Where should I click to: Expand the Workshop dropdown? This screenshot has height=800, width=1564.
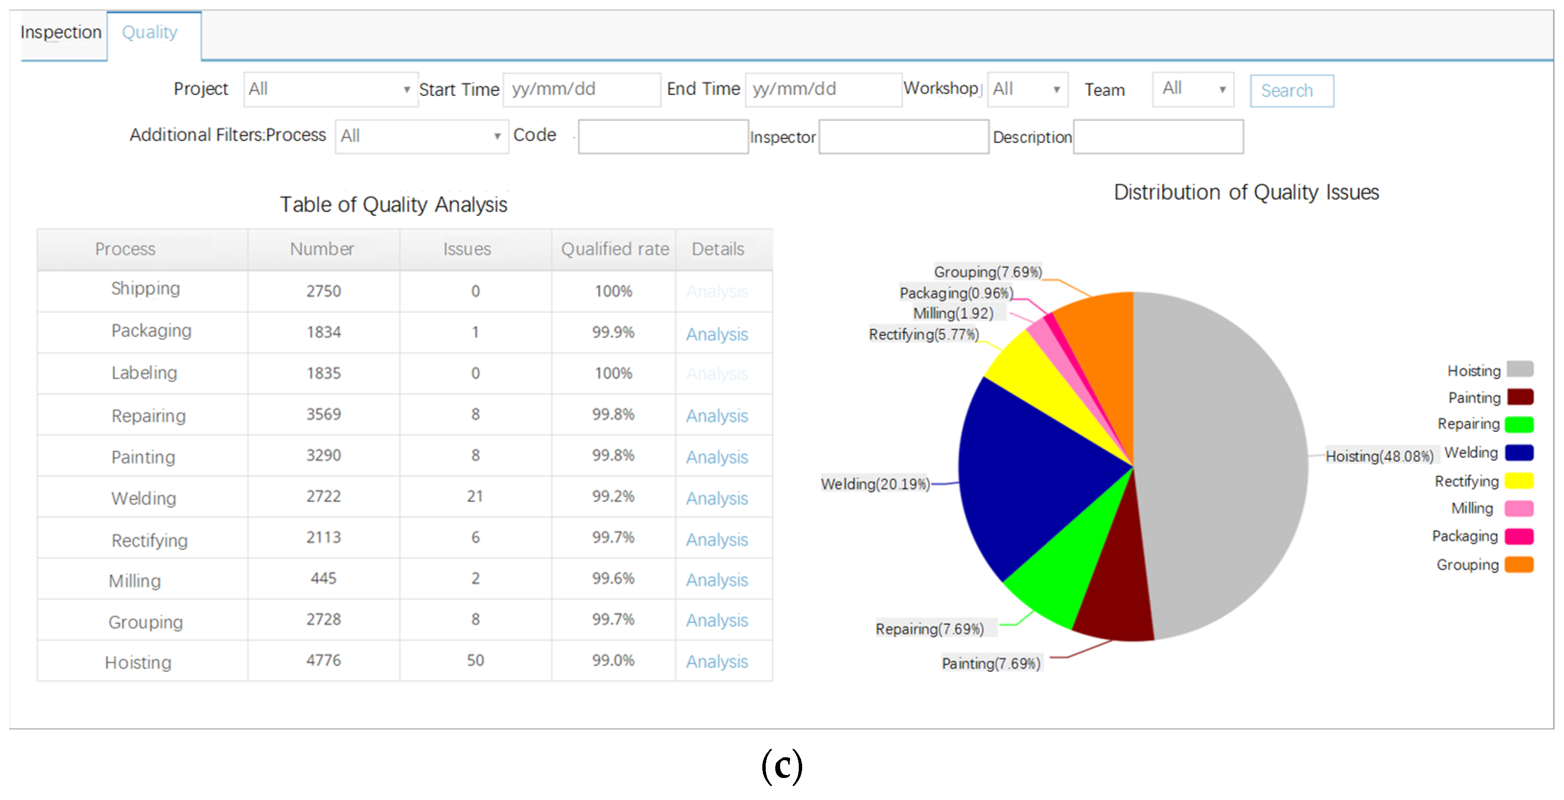point(1027,90)
